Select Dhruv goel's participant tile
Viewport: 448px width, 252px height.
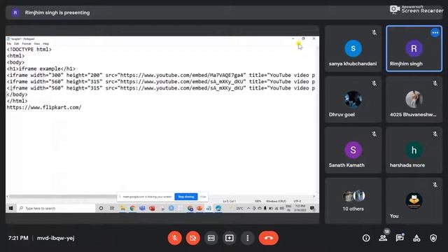[353, 99]
